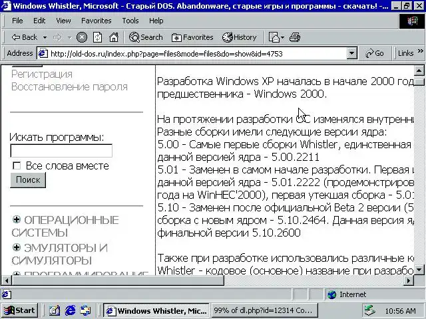Open the Favorites toolbar button
Image resolution: width=426 pixels, height=319 pixels.
(x=192, y=37)
